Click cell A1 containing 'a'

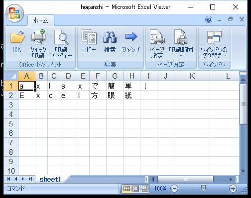tap(27, 86)
